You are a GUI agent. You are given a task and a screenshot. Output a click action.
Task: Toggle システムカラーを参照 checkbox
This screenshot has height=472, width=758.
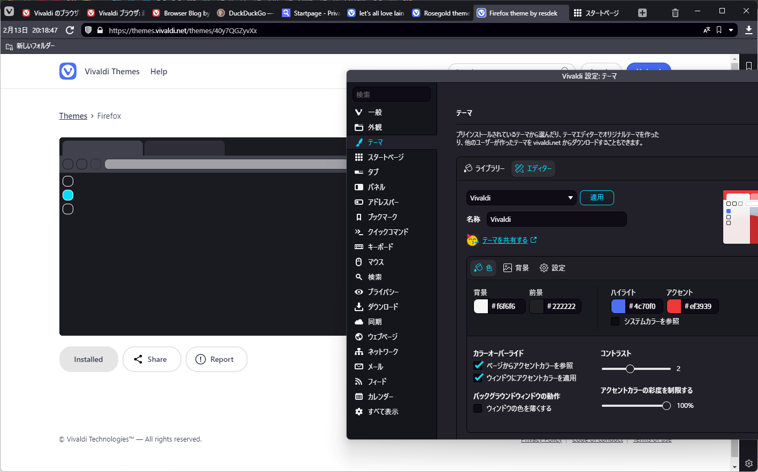(615, 321)
